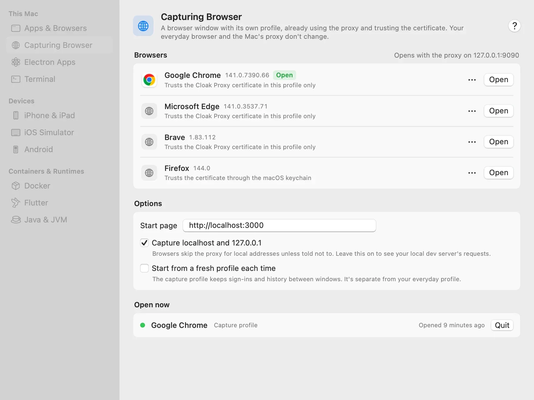
Task: Select iPhone & iPad under Devices
Action: click(59, 115)
